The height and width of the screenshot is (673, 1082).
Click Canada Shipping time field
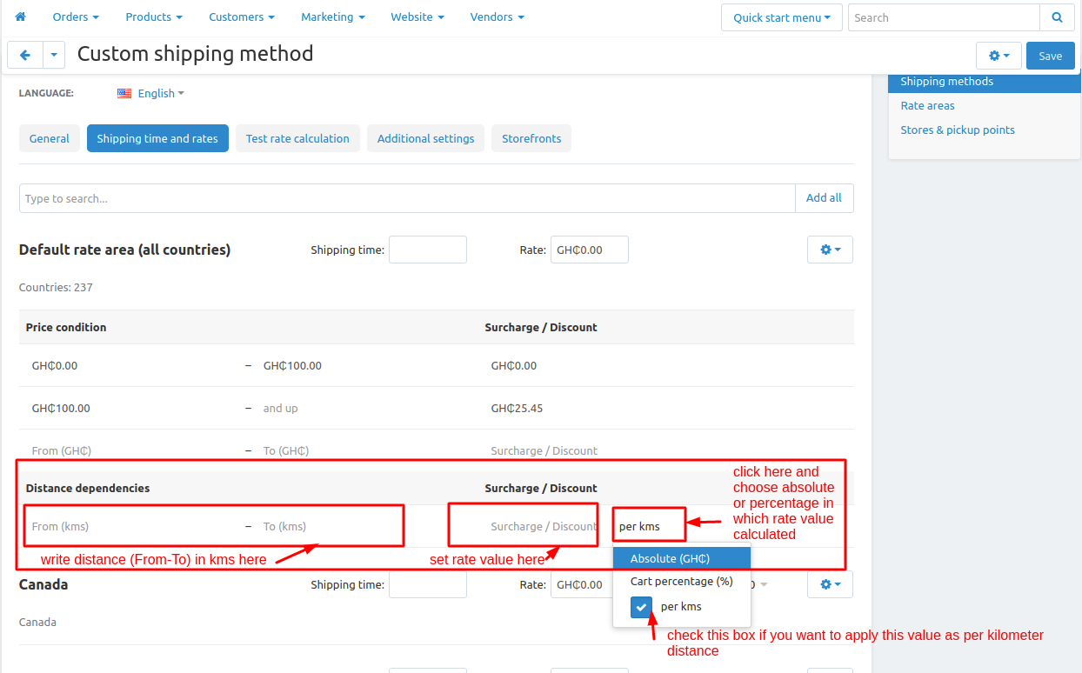428,584
